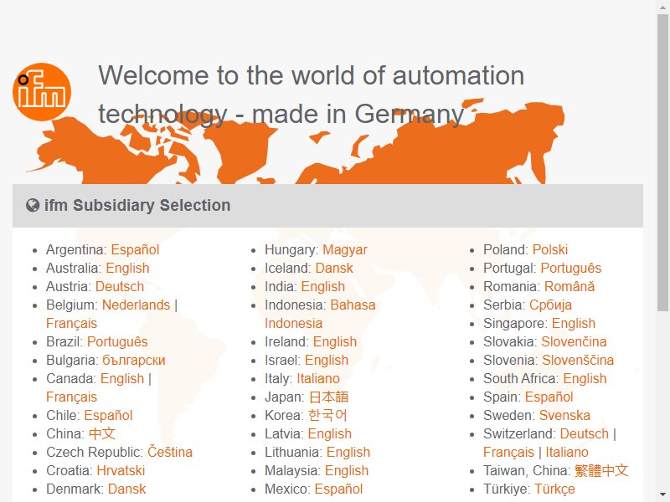Open Spain's Español link
The width and height of the screenshot is (670, 502).
tap(549, 397)
